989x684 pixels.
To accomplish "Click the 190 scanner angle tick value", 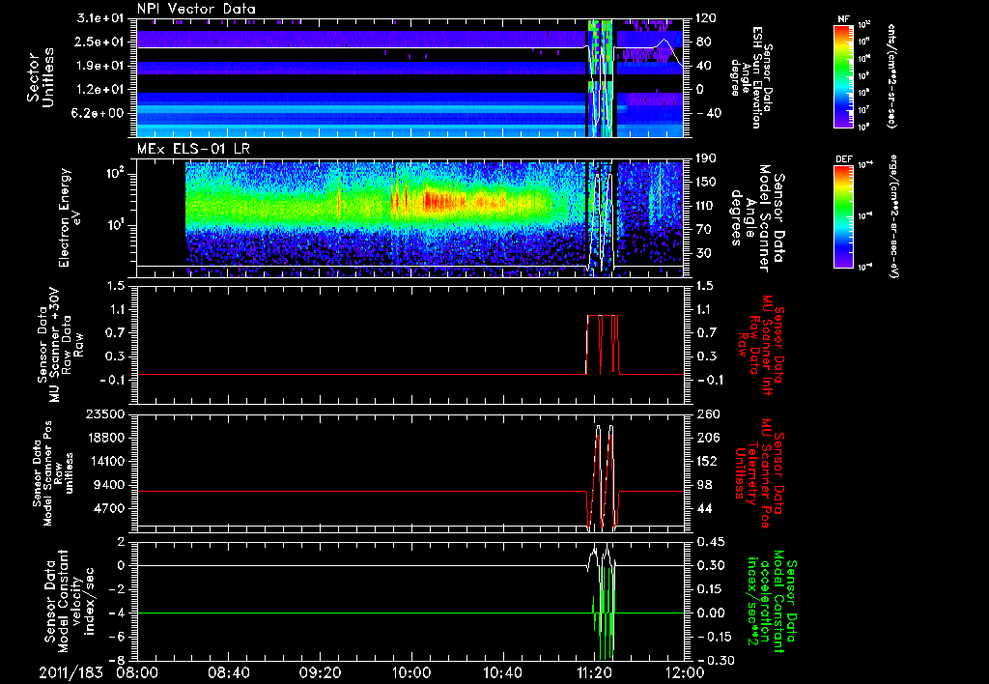I will (706, 157).
